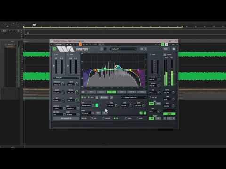Click the gain value field right of 228 Hz
Viewport: 226px width, 169px height.
tap(124, 106)
